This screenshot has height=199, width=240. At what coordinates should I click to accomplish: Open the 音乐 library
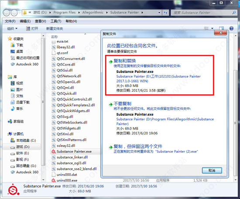[x=17, y=109]
